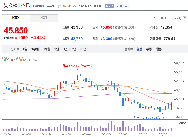Click the 거래량 value 17,354

[x=166, y=27]
